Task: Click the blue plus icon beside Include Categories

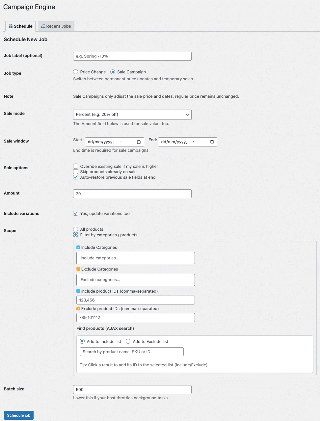Action: (78, 247)
